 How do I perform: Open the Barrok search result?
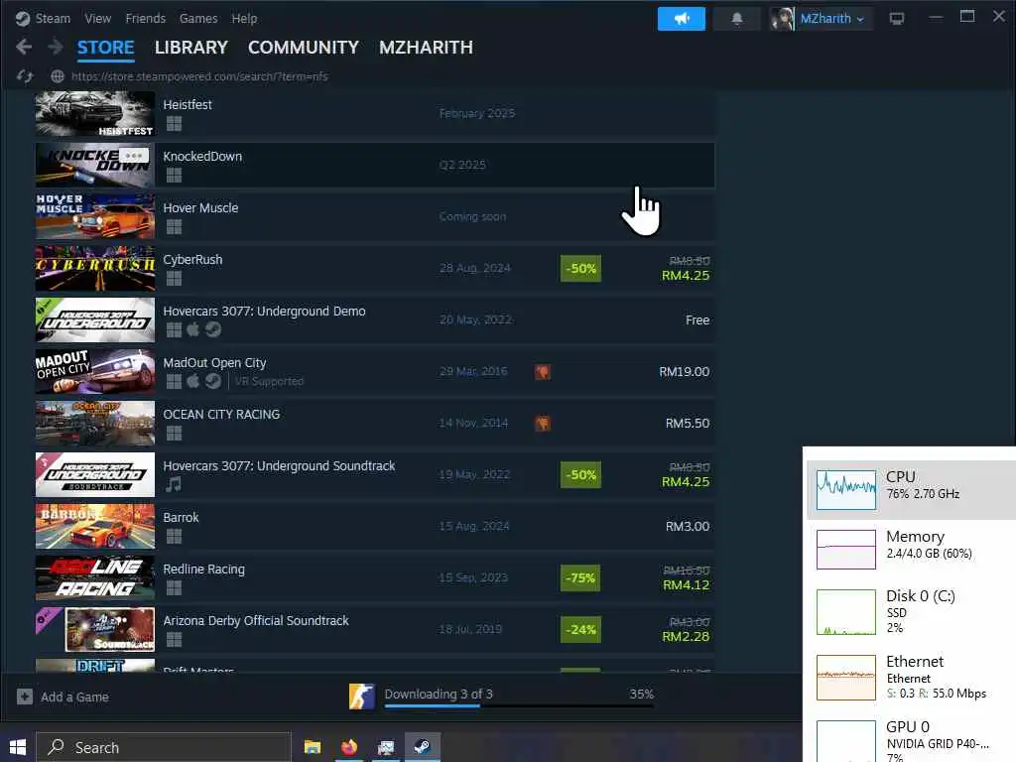[375, 526]
